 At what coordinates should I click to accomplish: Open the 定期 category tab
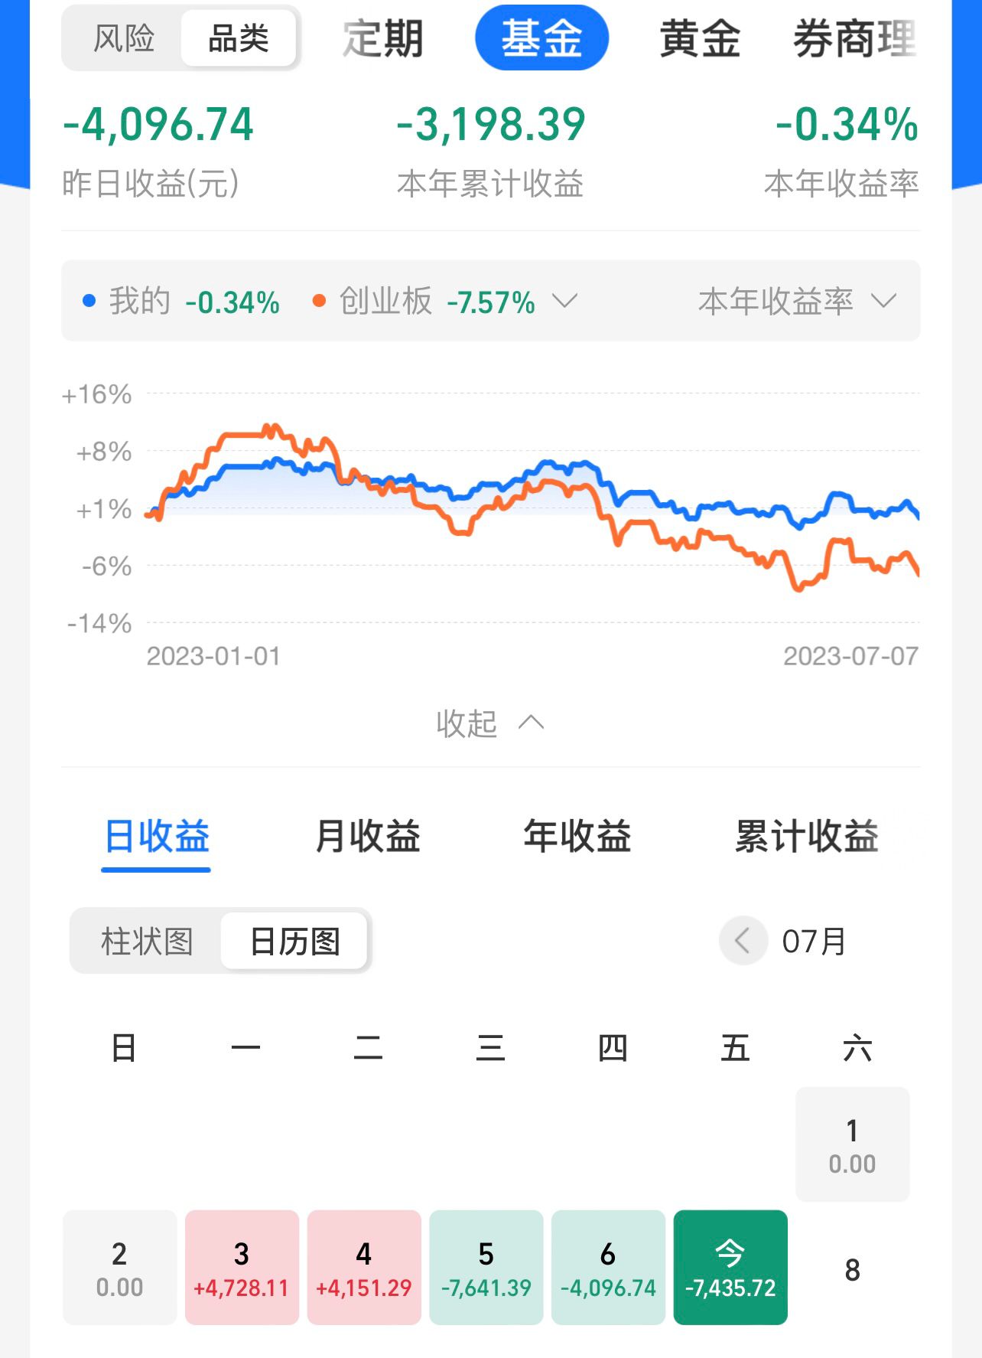[383, 38]
